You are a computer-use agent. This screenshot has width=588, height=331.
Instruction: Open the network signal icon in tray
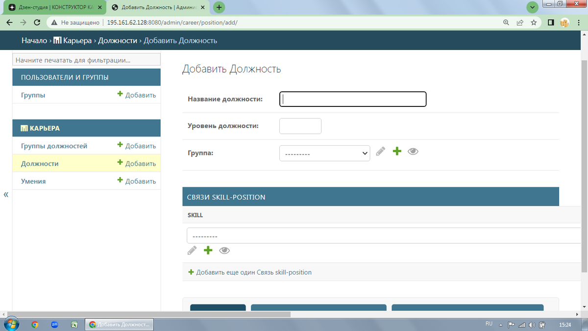point(521,325)
